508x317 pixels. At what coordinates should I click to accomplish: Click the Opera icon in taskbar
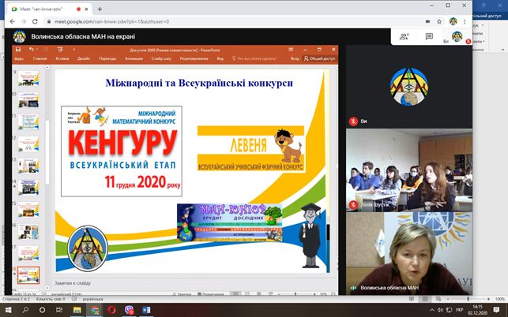point(113,310)
